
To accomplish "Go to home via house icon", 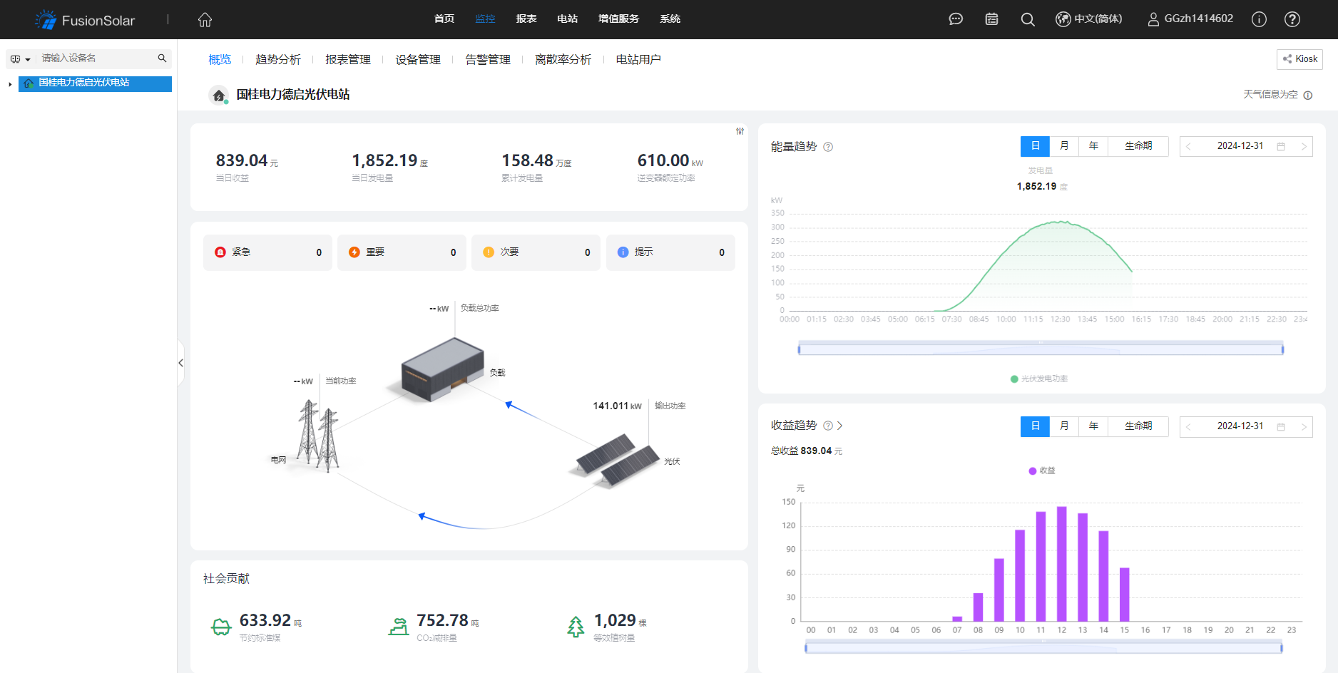I will [205, 20].
